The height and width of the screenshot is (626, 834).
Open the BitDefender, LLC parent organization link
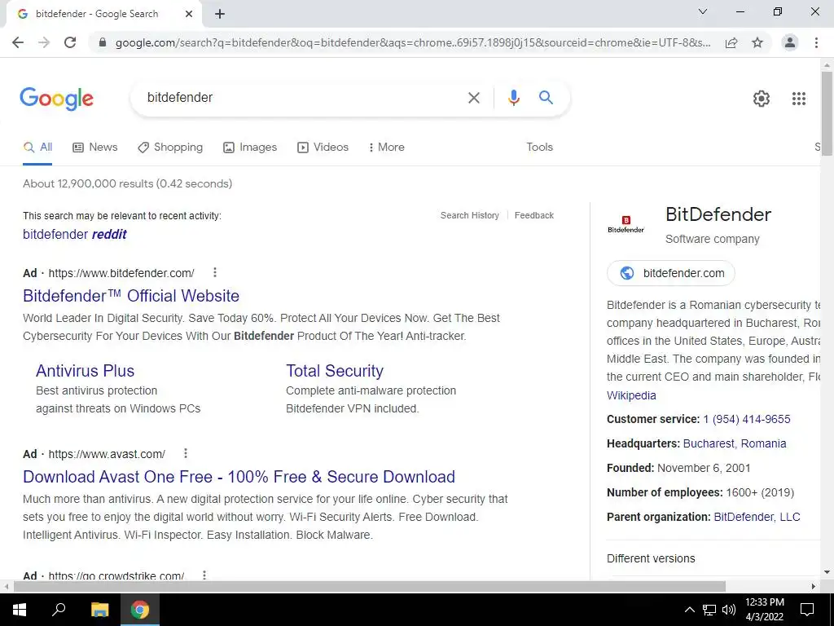[757, 518]
